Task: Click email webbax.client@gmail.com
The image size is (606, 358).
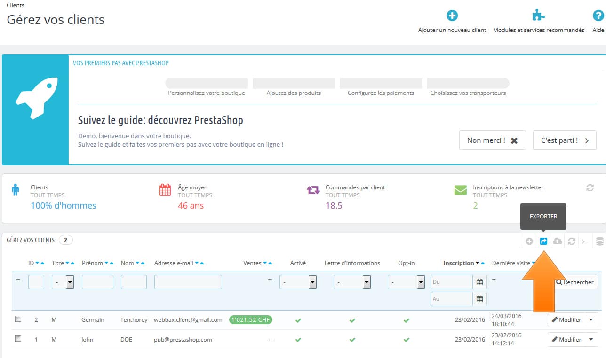Action: (188, 320)
